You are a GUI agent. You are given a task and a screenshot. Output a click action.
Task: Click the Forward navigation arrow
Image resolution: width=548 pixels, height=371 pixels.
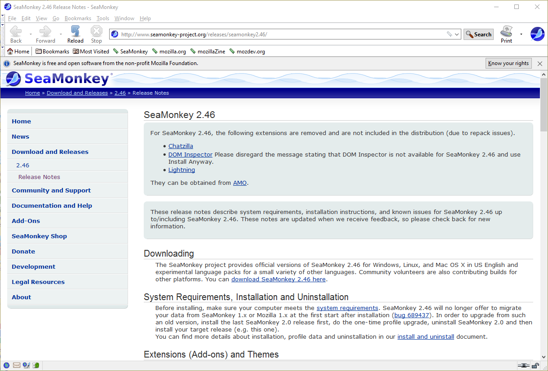point(45,31)
